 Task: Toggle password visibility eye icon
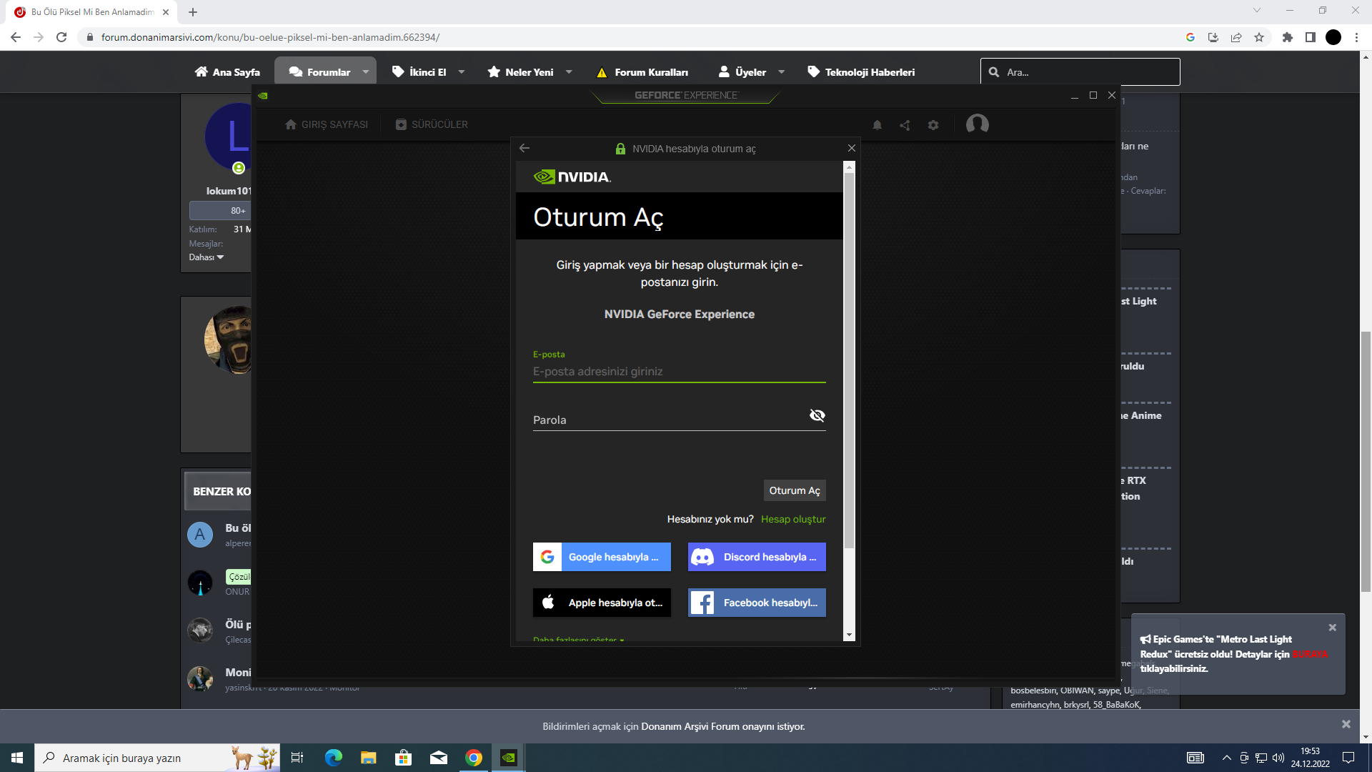817,415
